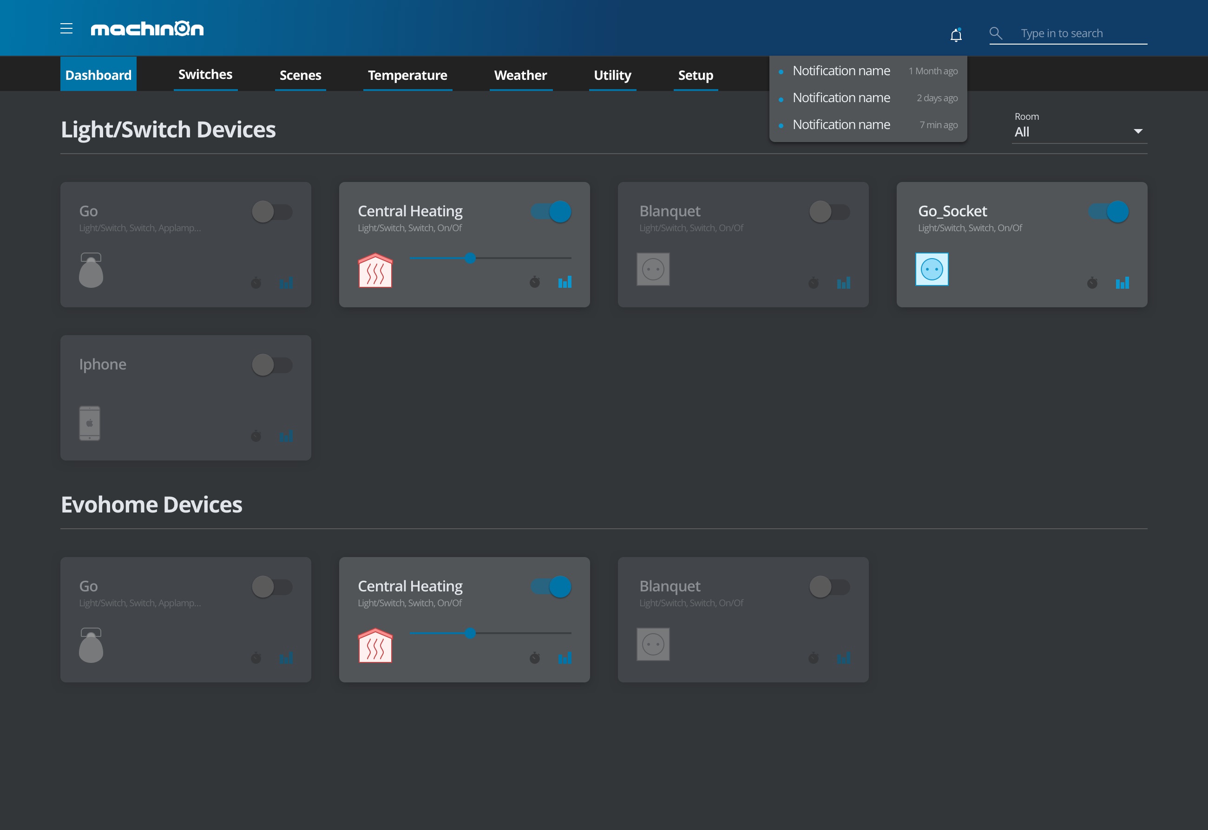Open the Utility tab
The image size is (1208, 830).
tap(612, 74)
